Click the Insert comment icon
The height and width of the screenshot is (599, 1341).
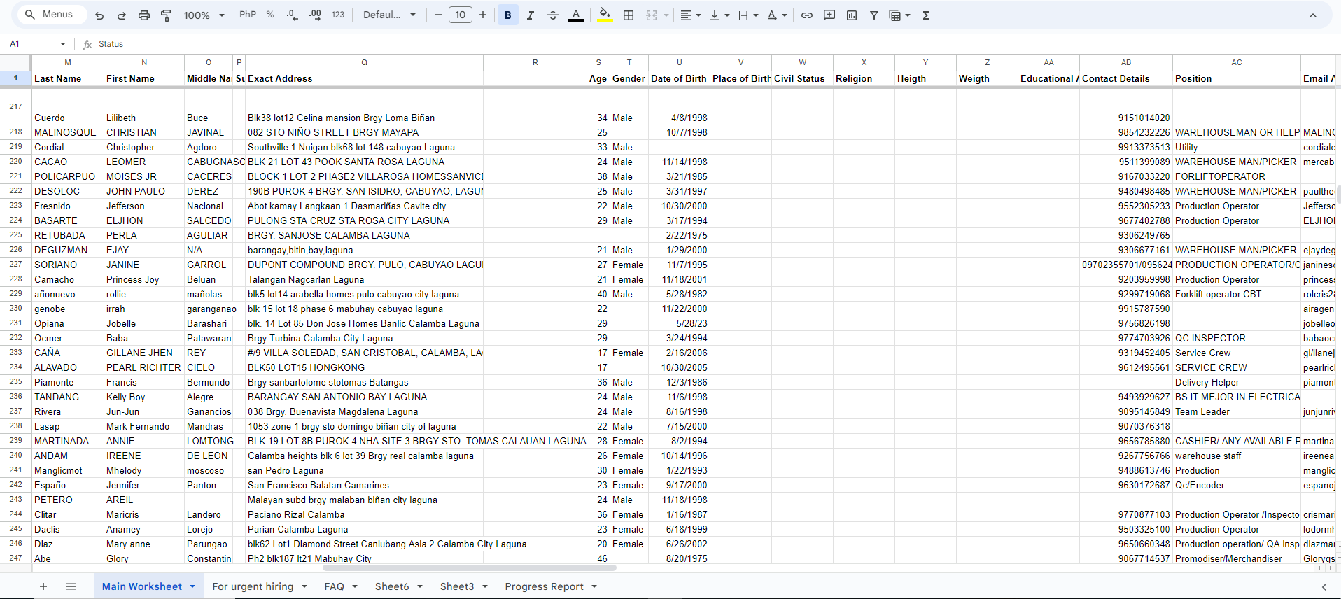[x=829, y=15]
